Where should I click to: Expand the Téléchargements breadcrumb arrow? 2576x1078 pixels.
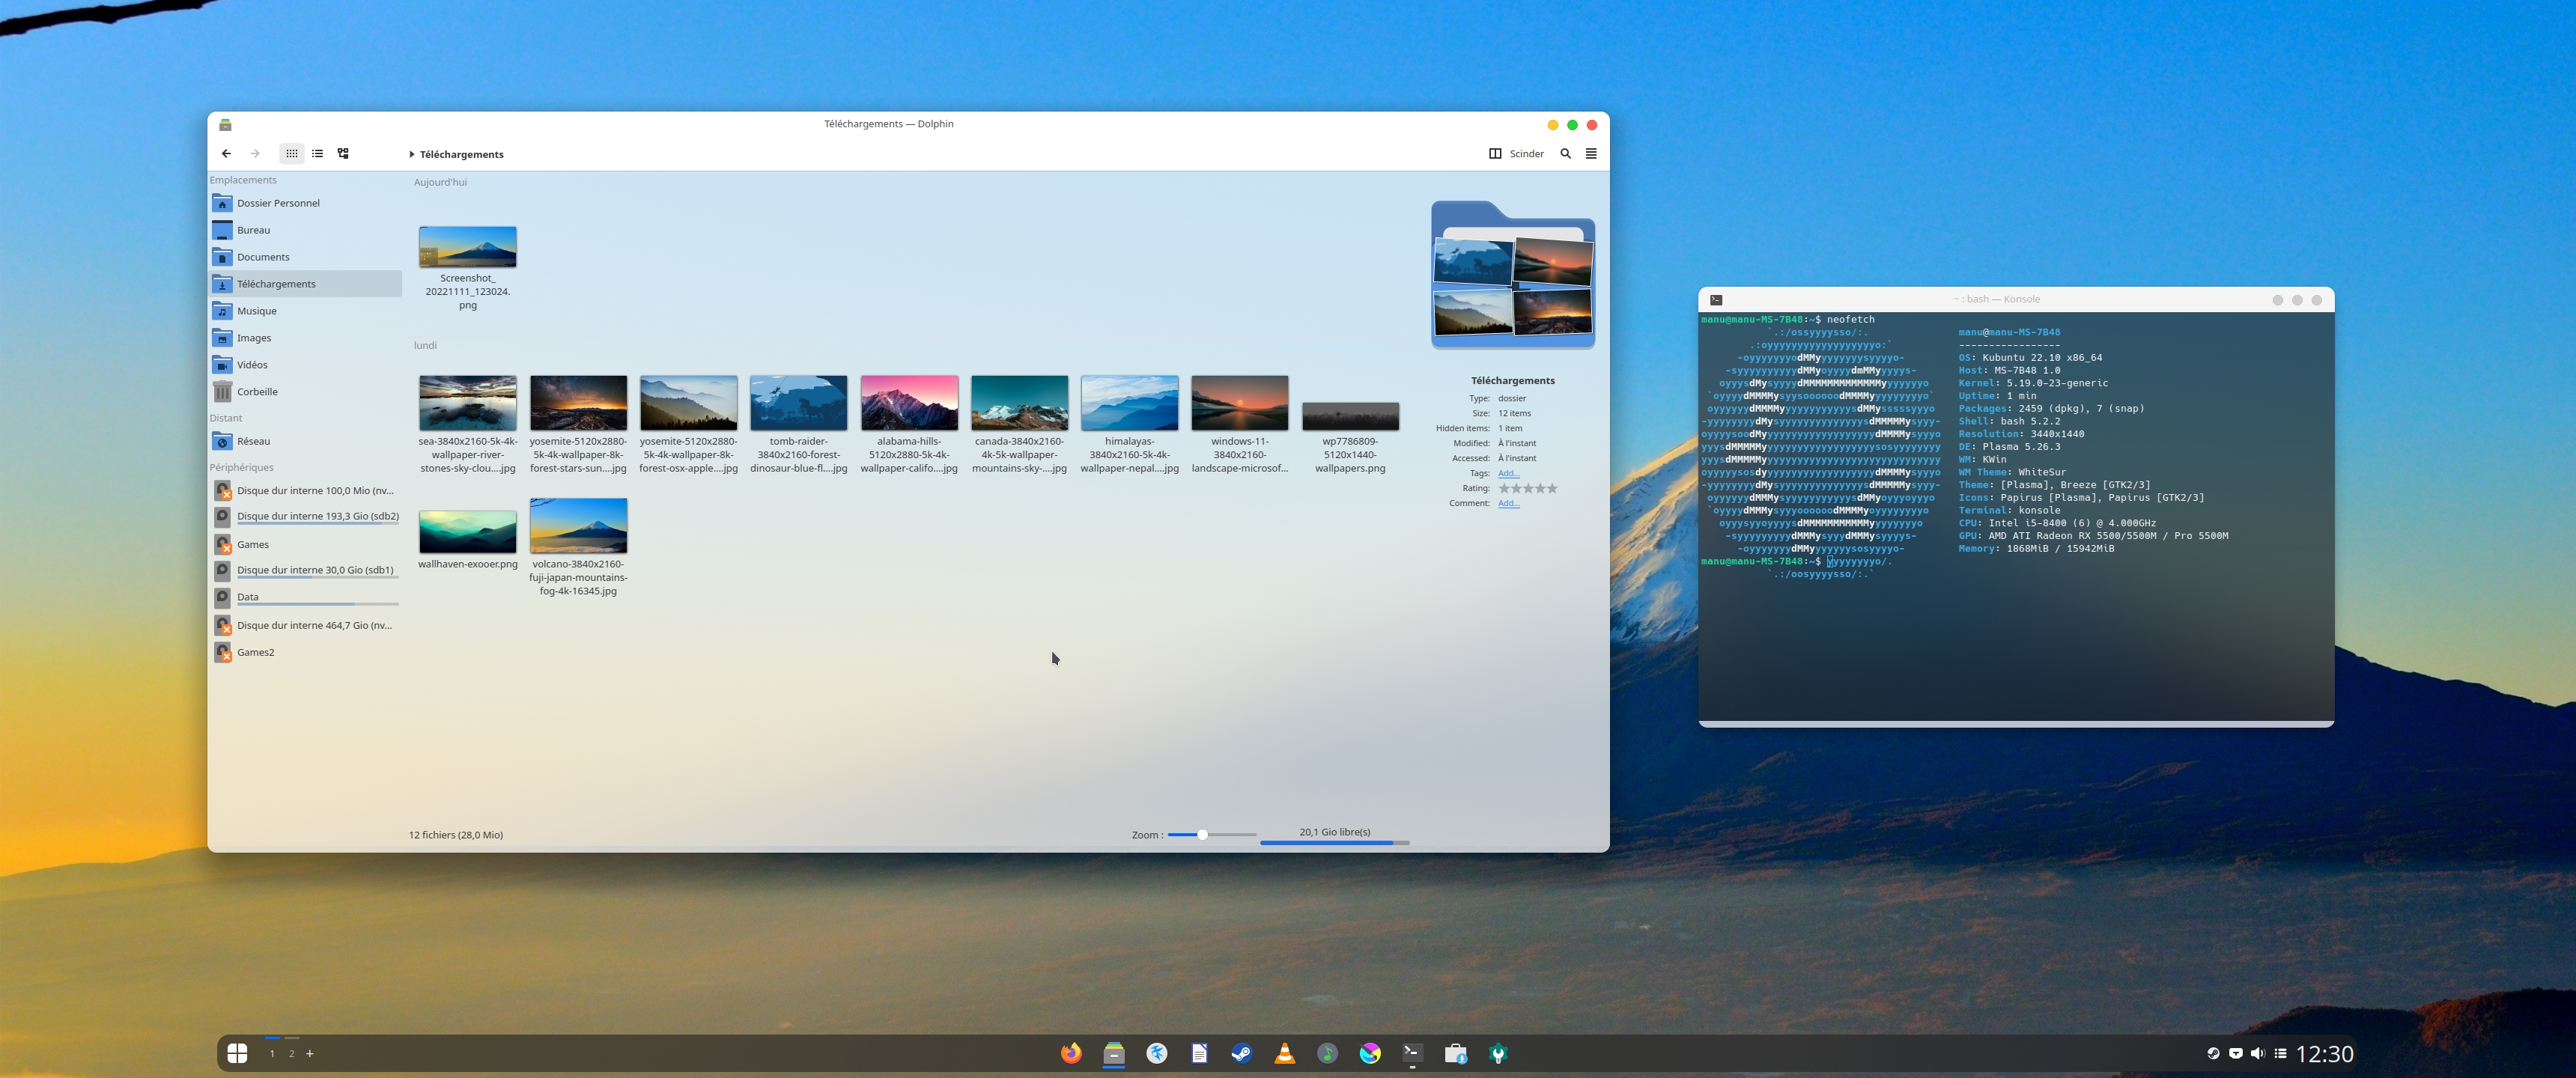click(x=411, y=154)
